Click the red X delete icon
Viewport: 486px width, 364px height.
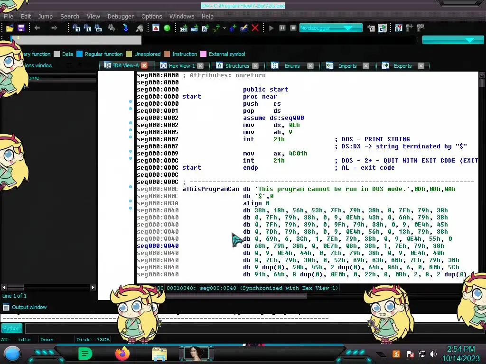255,28
